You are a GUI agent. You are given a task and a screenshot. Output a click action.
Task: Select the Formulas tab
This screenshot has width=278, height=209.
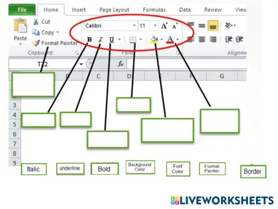click(154, 10)
